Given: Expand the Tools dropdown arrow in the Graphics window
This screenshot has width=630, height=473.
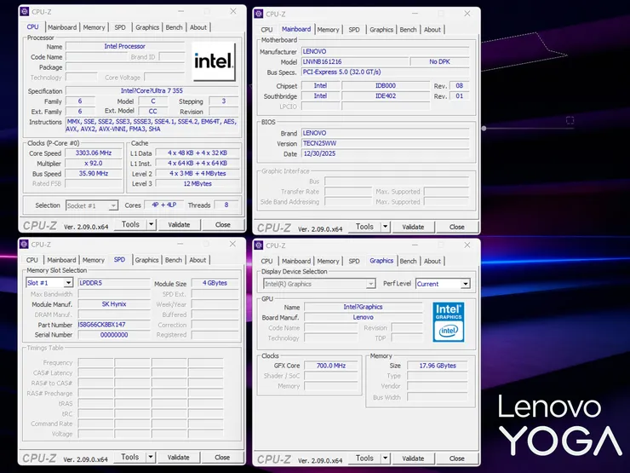Looking at the screenshot, I should point(385,459).
